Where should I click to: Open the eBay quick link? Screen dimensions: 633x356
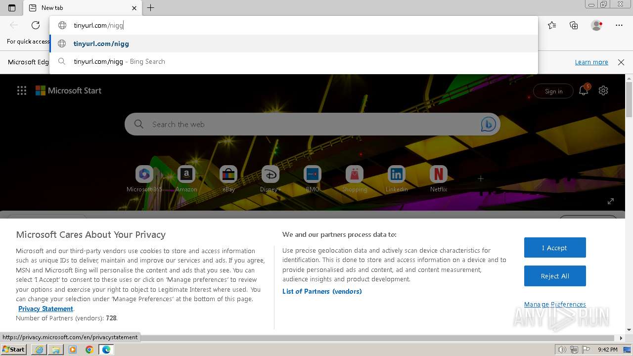pos(228,179)
